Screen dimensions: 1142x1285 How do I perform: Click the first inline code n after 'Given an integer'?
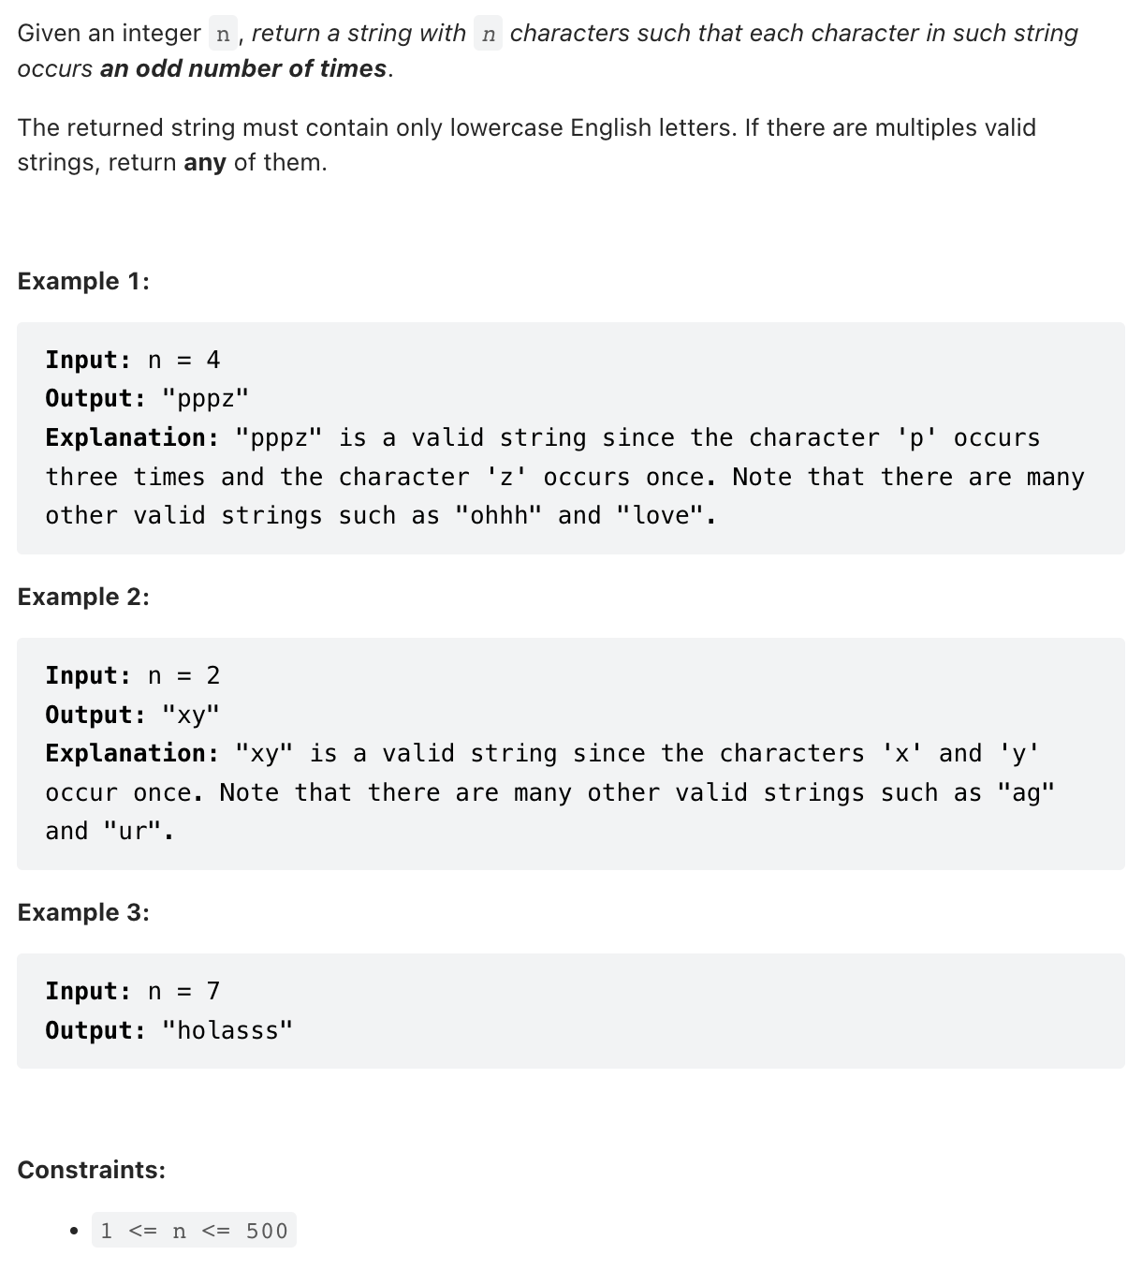click(x=223, y=35)
